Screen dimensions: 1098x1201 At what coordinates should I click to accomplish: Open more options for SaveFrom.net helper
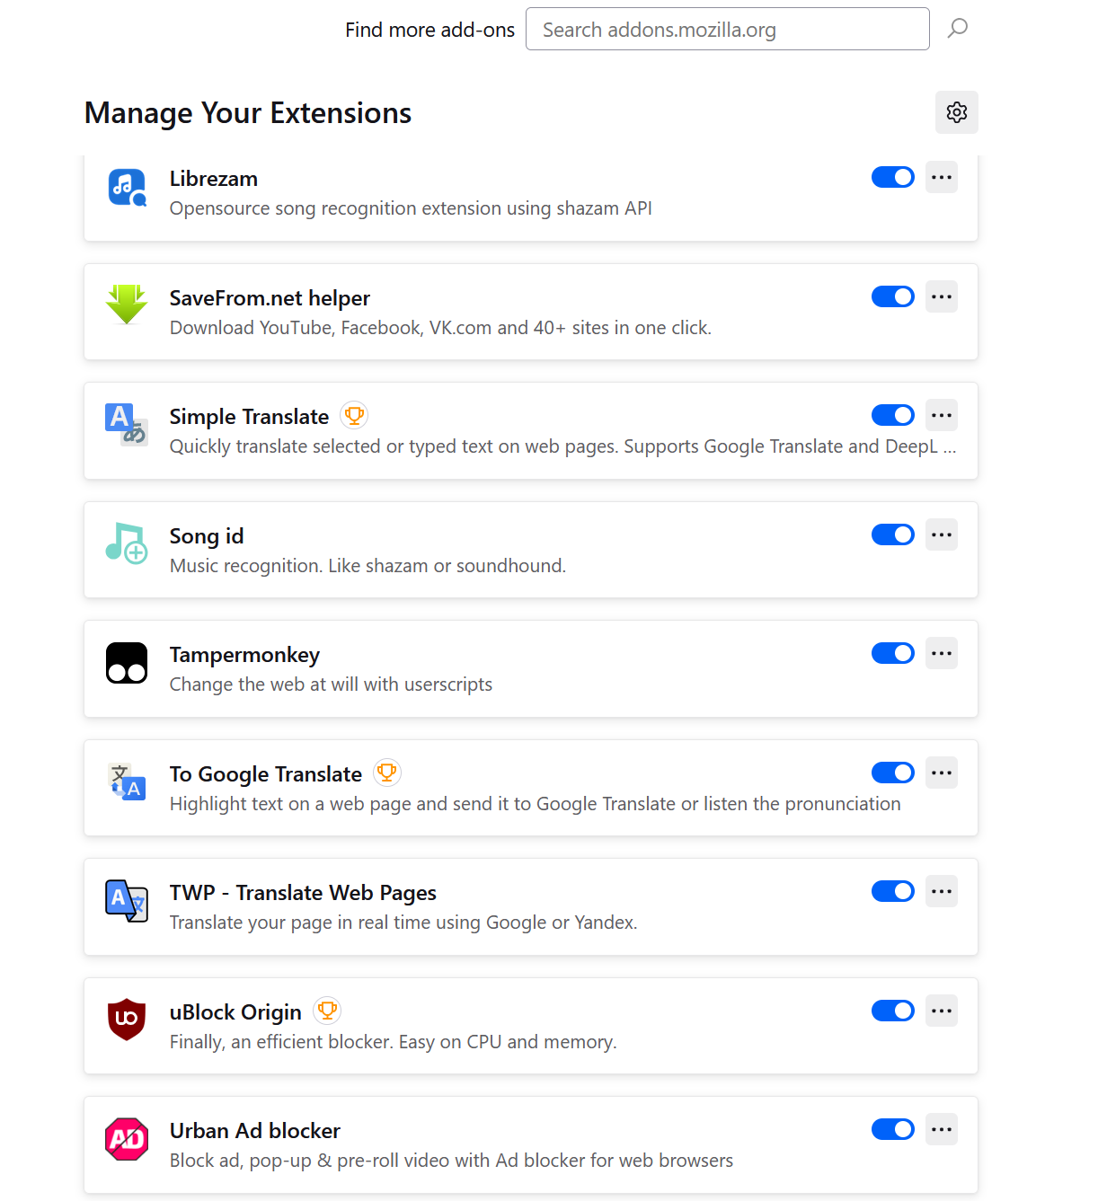pyautogui.click(x=942, y=296)
